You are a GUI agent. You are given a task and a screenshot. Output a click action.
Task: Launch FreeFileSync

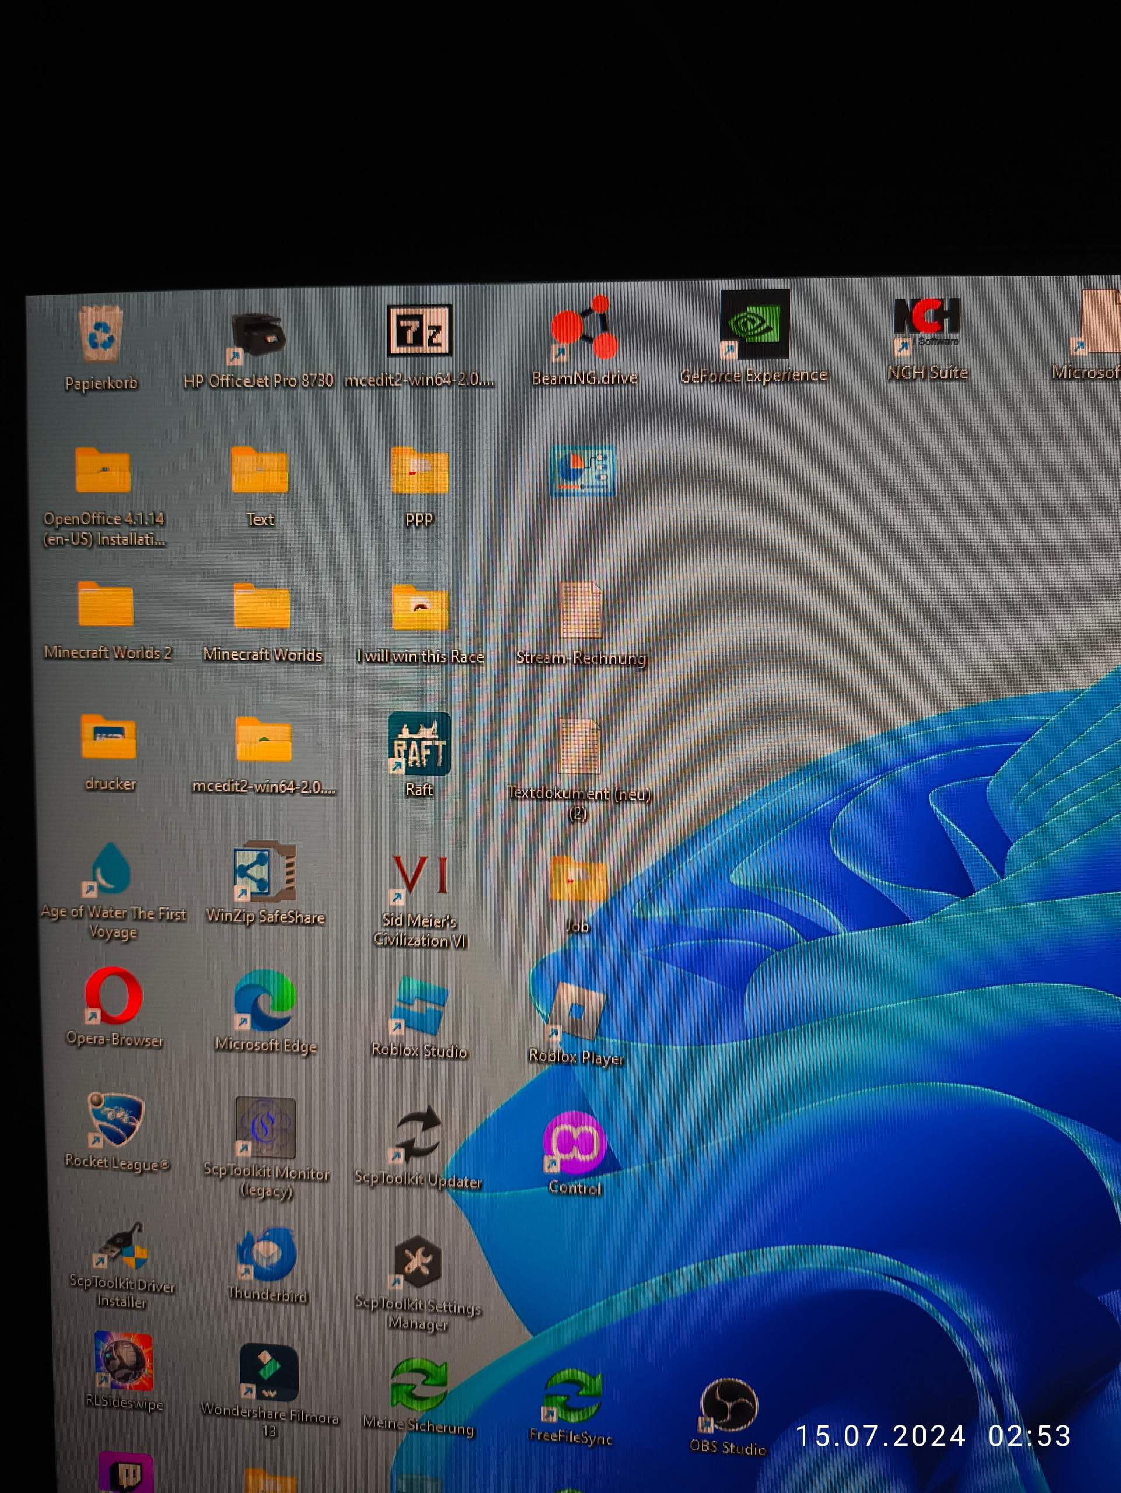click(x=572, y=1394)
